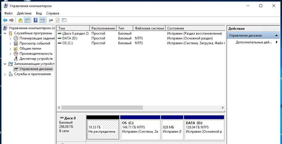Toggle the action pane show/hide icon
This screenshot has height=144, width=282.
pos(43,20)
